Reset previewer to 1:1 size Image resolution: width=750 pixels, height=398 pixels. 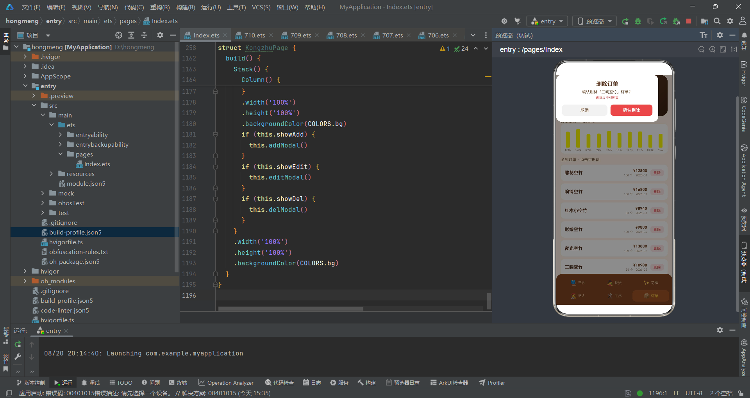(734, 50)
